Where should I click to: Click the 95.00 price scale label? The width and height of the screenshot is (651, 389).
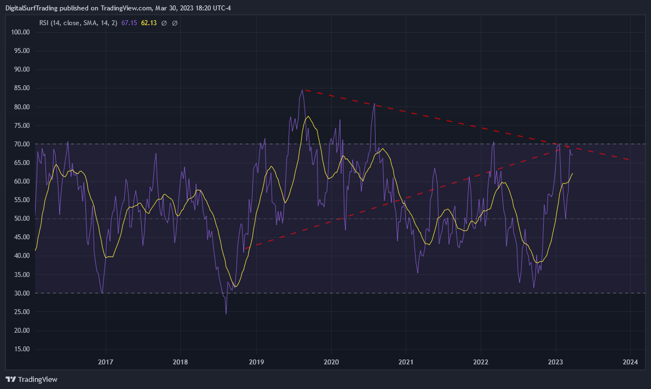[x=22, y=51]
